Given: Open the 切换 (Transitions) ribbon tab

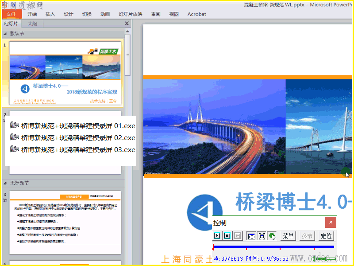Looking at the screenshot, I should point(87,14).
